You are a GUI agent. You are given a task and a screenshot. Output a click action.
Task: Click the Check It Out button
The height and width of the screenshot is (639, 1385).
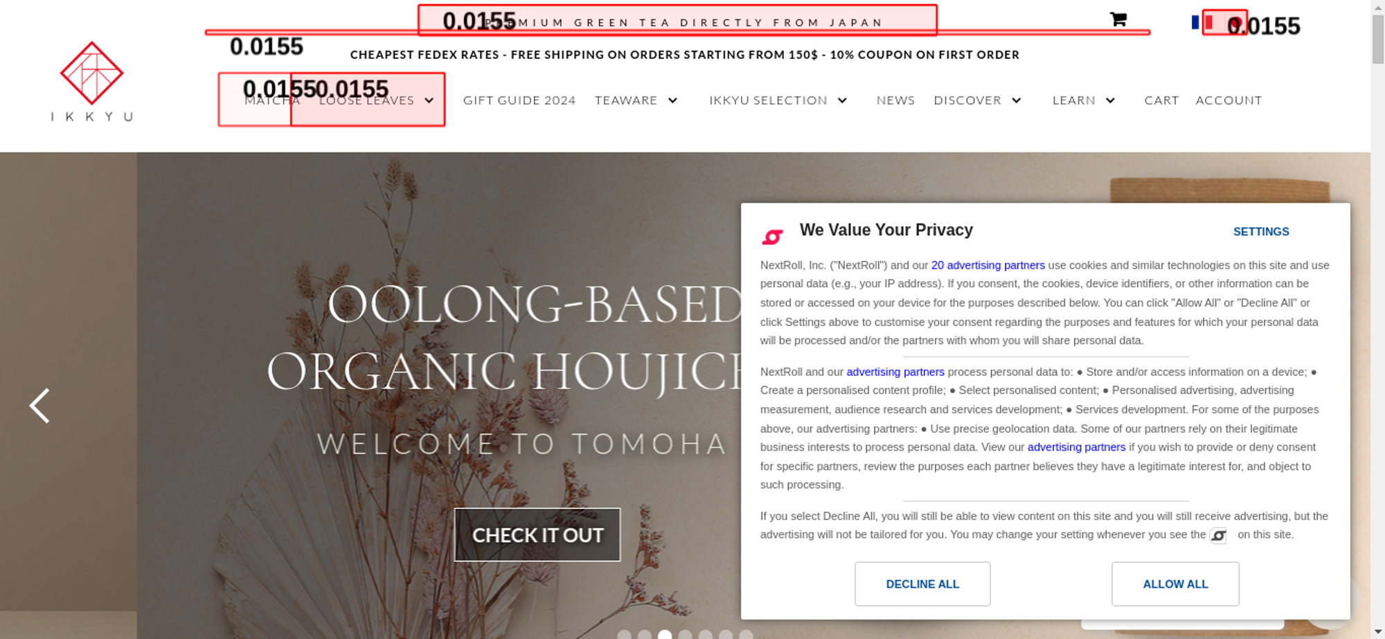[x=537, y=535]
